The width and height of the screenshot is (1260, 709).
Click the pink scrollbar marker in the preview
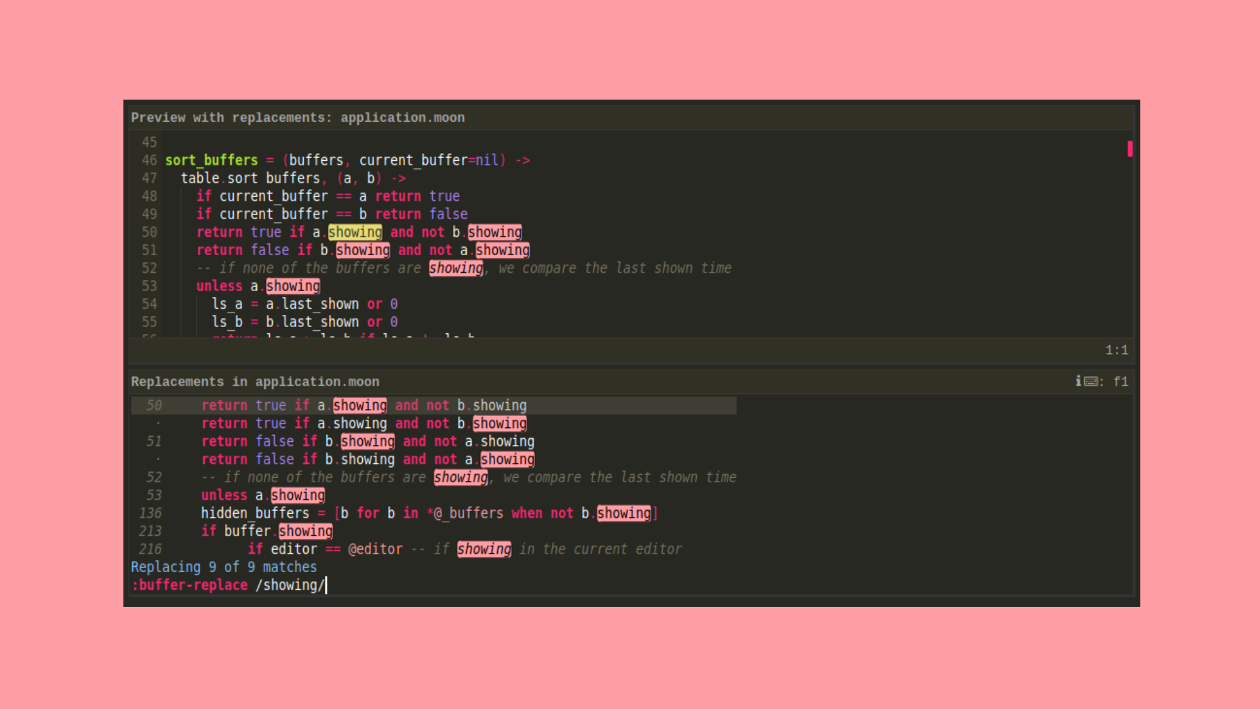(x=1130, y=149)
